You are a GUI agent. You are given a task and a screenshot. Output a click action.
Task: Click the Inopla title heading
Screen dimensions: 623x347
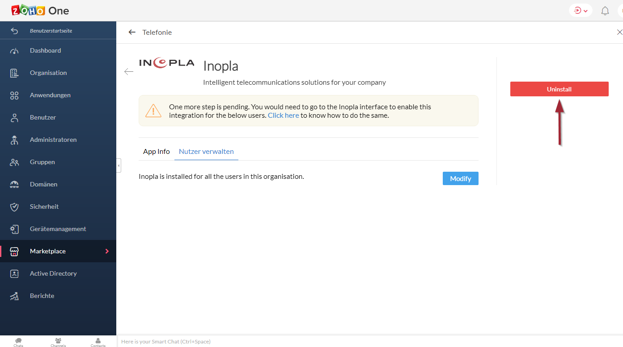pyautogui.click(x=221, y=66)
